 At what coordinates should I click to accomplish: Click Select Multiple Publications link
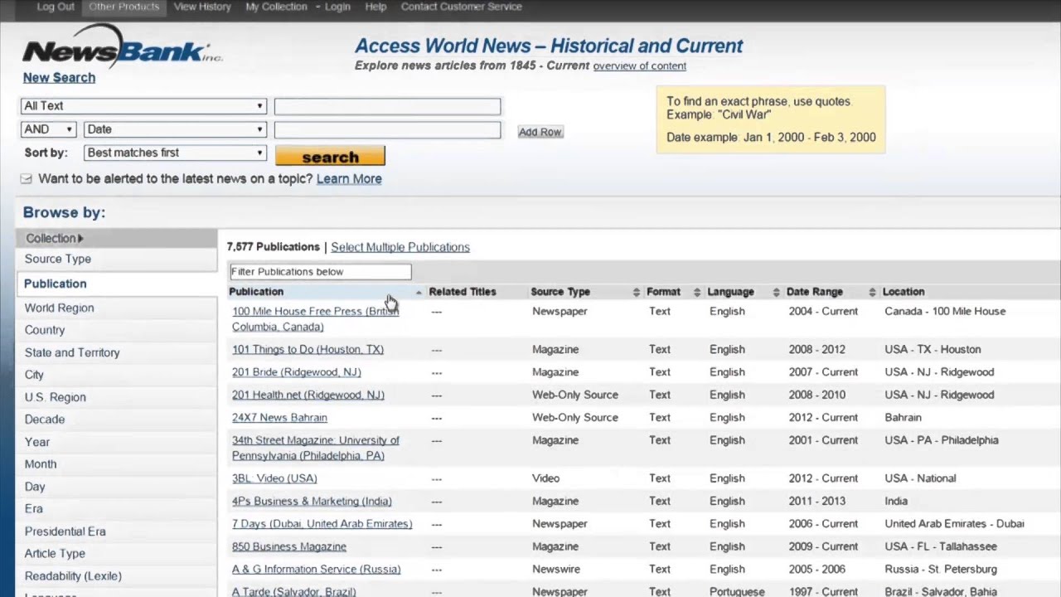tap(400, 247)
